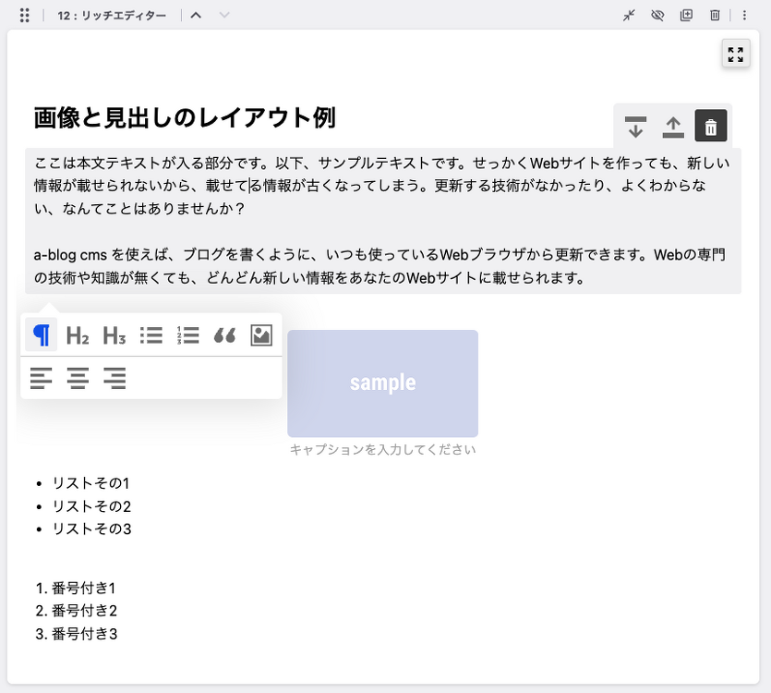771x693 pixels.
Task: Center align the text
Action: pyautogui.click(x=78, y=378)
